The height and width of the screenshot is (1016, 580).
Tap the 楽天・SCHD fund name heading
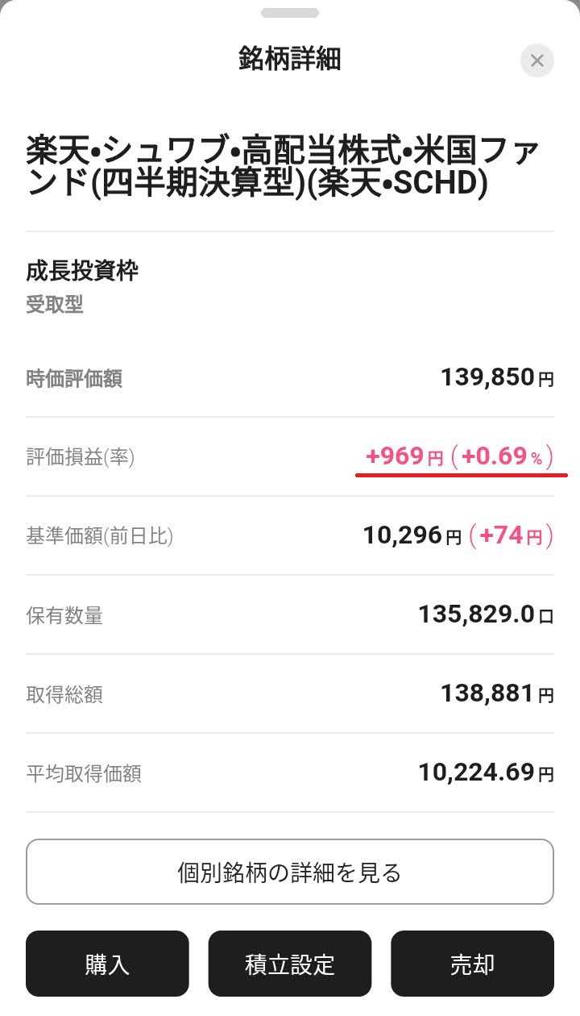coord(282,167)
